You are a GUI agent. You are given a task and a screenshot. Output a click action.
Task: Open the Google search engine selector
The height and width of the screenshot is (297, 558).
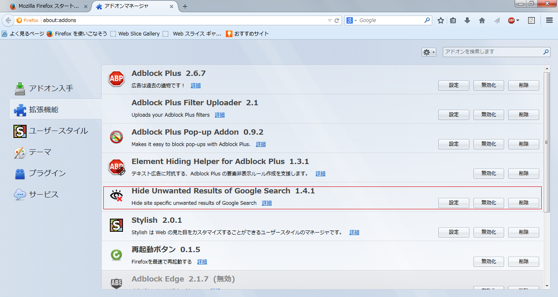click(351, 20)
